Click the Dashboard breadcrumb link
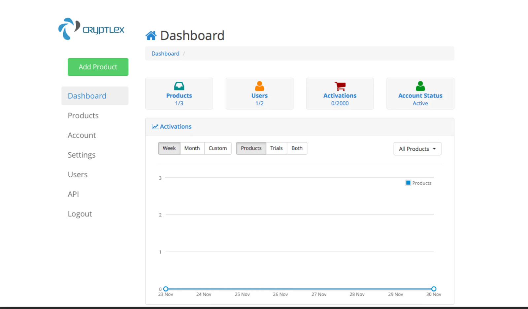Viewport: 528px width, 309px height. coord(165,53)
